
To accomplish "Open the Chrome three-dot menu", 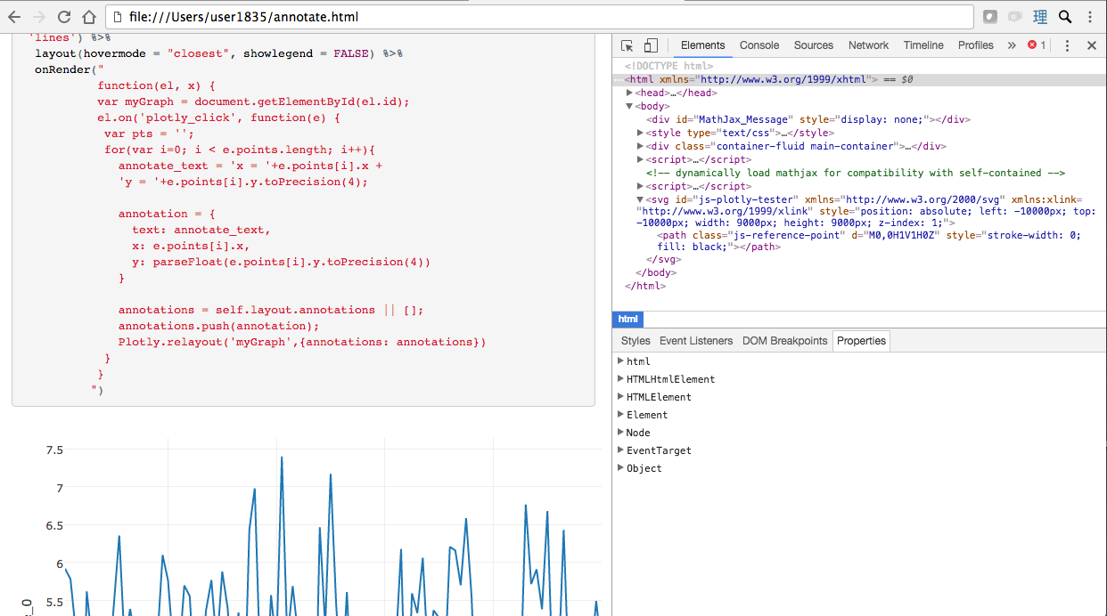I will pyautogui.click(x=1088, y=17).
